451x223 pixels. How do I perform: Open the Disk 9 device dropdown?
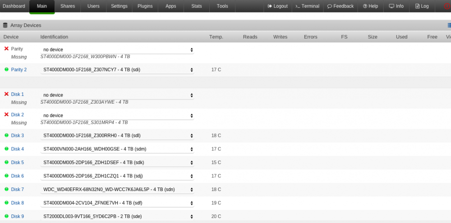point(117,216)
